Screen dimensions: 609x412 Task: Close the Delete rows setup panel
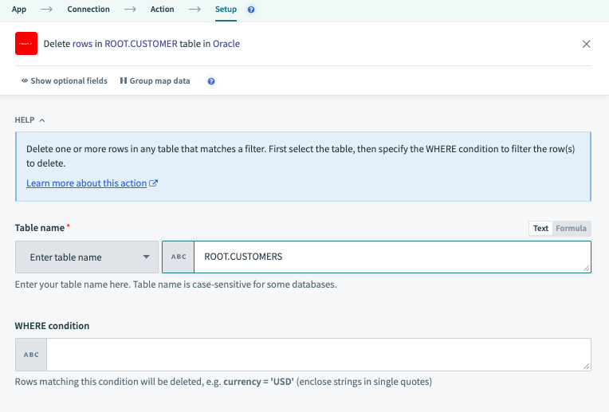point(587,44)
